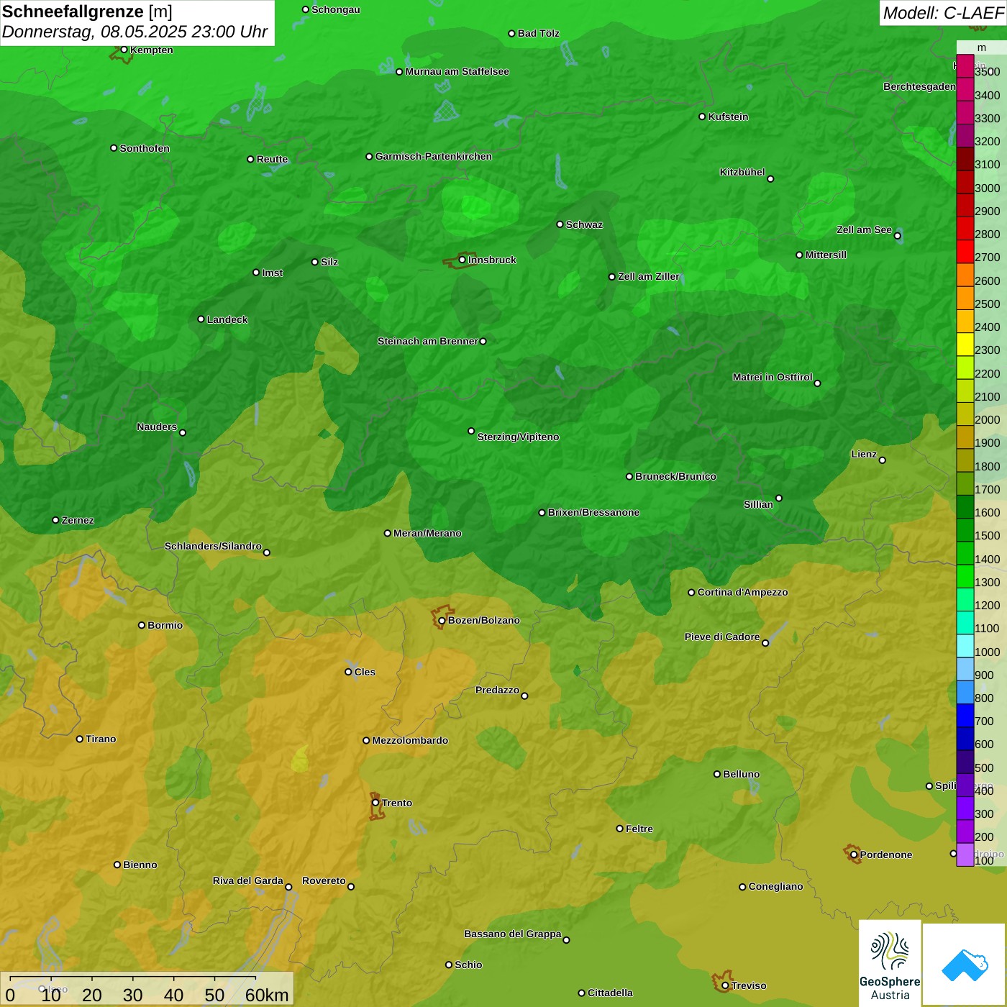Click the 'Matrei in Osttirol' map label
This screenshot has height=1007, width=1007.
773,377
